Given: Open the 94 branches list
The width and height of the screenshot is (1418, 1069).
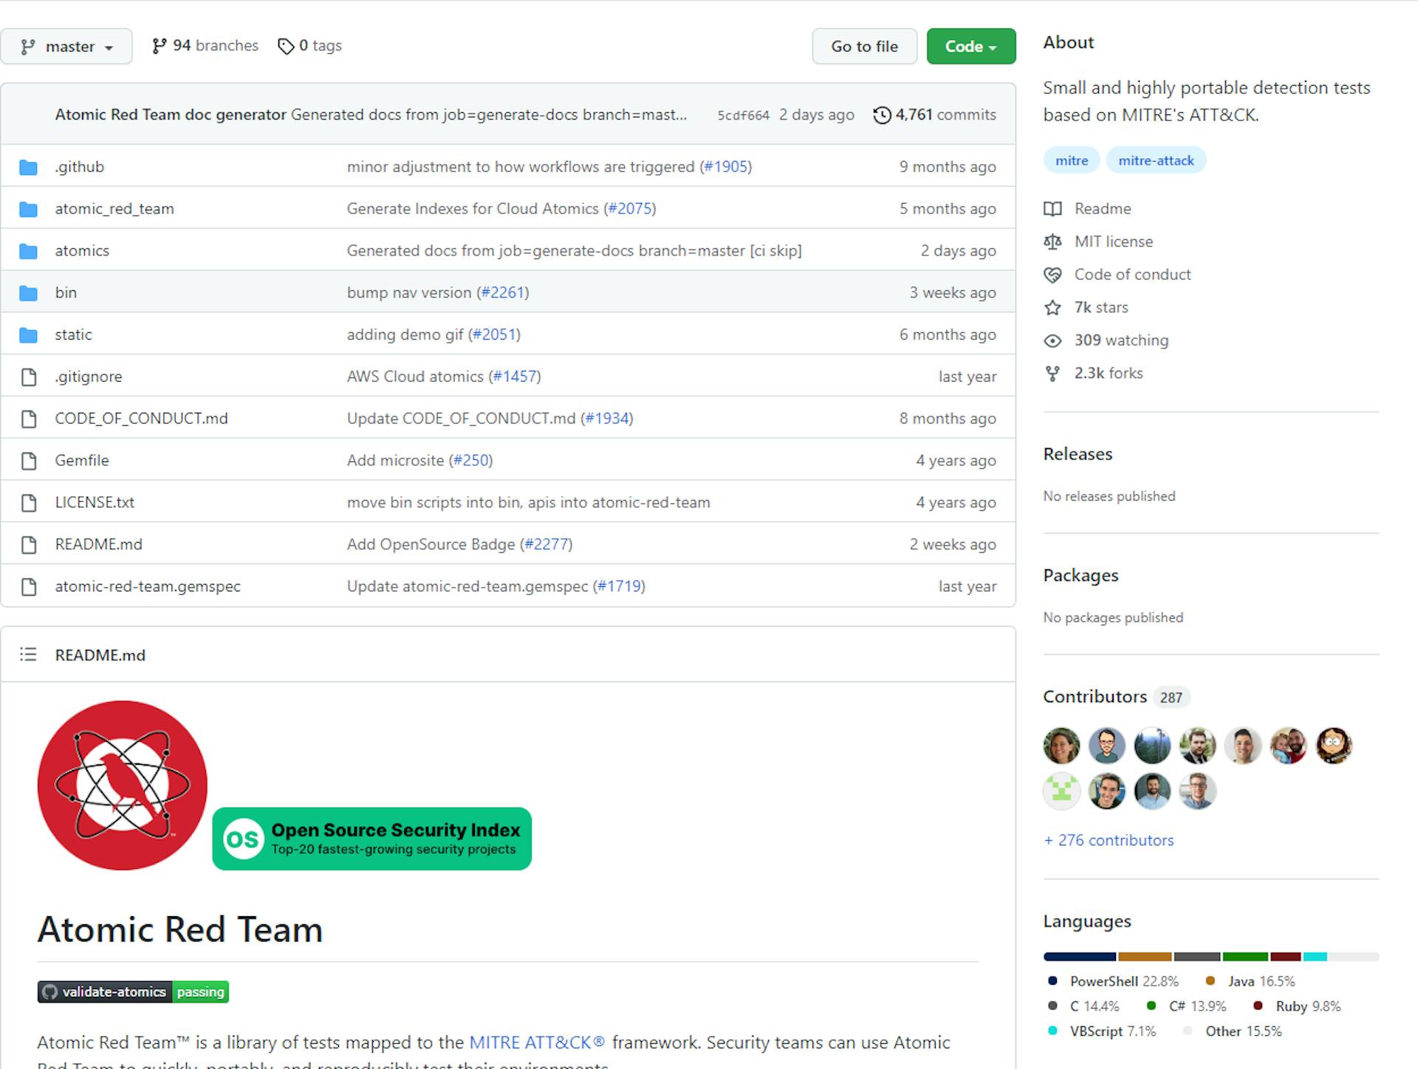Looking at the screenshot, I should 215,45.
